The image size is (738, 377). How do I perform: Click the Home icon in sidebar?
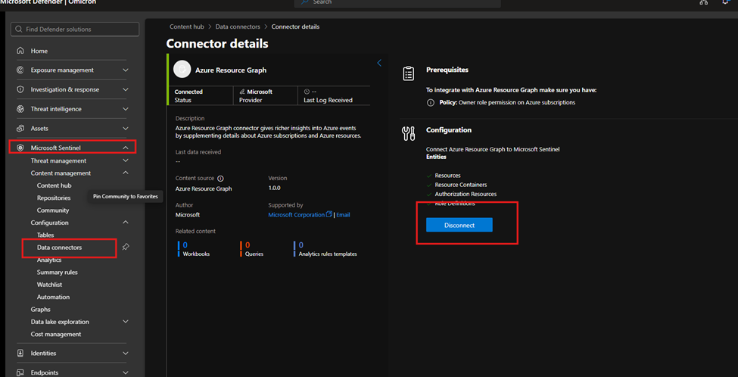20,51
